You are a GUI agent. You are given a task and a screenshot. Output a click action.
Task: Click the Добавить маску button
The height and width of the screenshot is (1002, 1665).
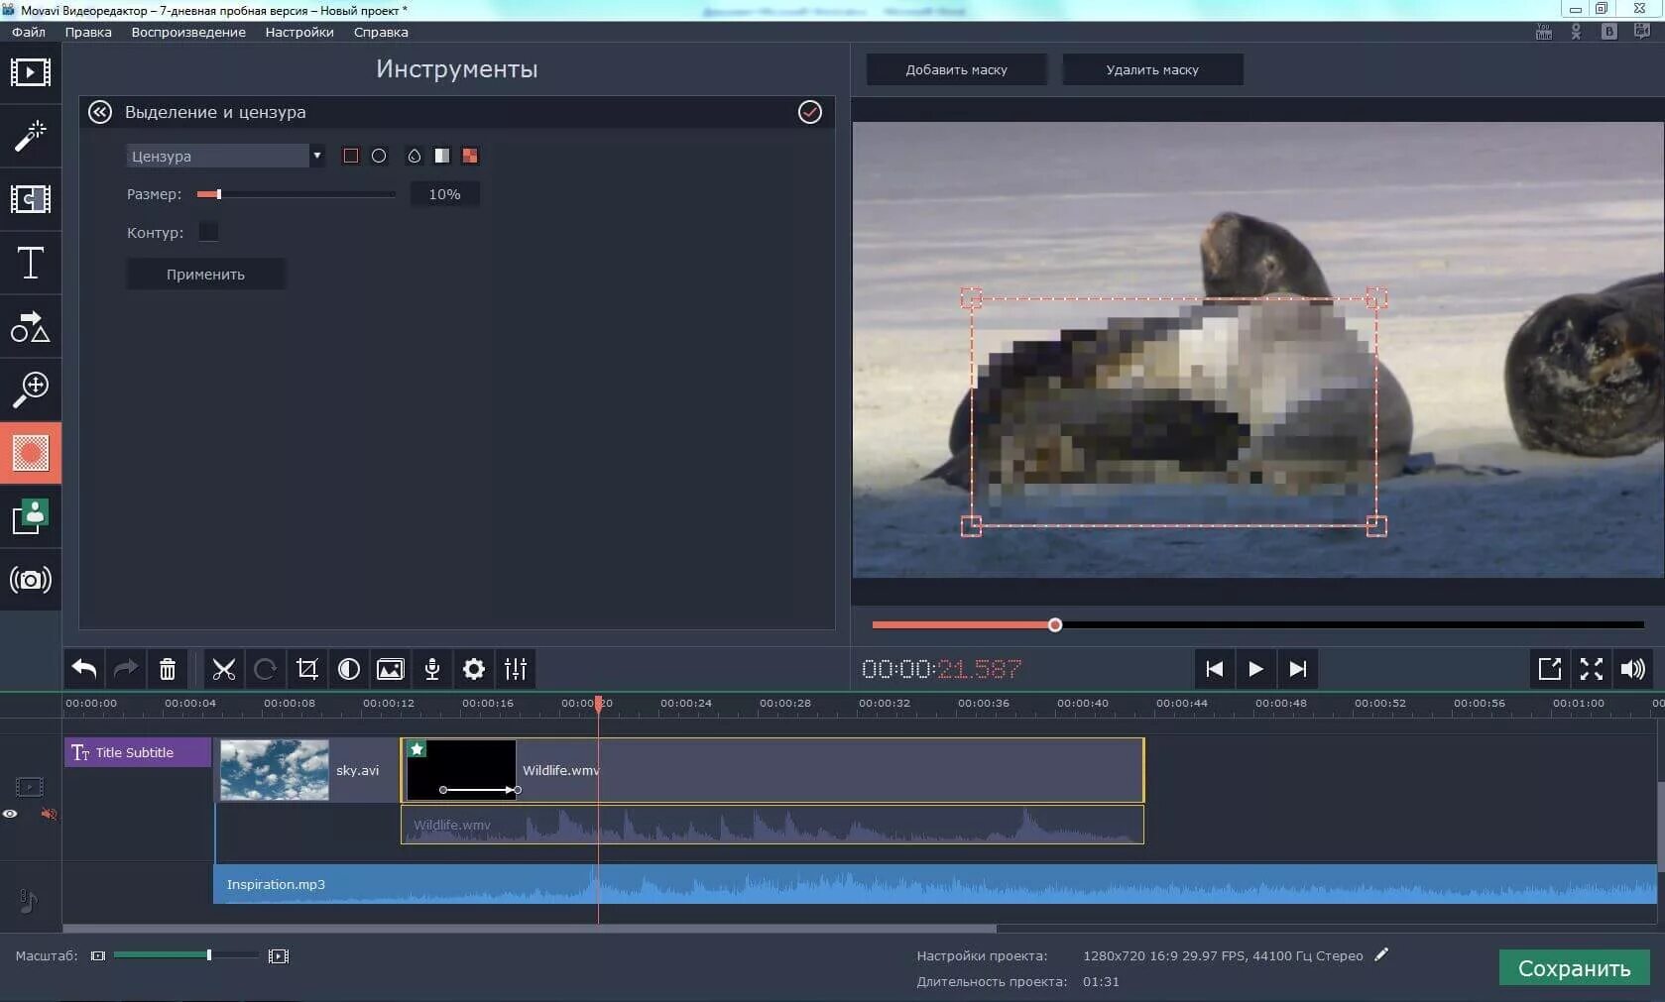tap(956, 69)
